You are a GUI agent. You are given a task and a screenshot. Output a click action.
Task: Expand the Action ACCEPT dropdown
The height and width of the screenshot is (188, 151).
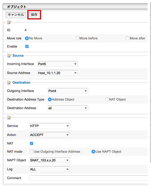pos(50,135)
